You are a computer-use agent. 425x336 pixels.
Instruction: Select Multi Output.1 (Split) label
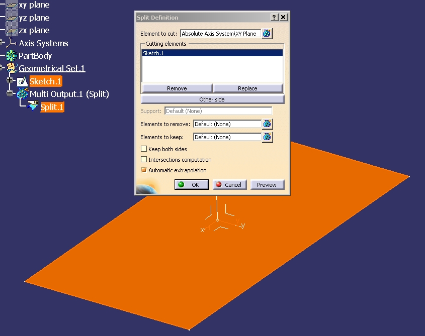tap(69, 94)
